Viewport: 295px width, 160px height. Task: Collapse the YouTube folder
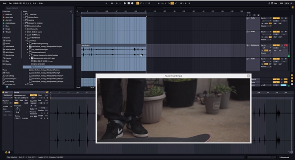click(26, 41)
